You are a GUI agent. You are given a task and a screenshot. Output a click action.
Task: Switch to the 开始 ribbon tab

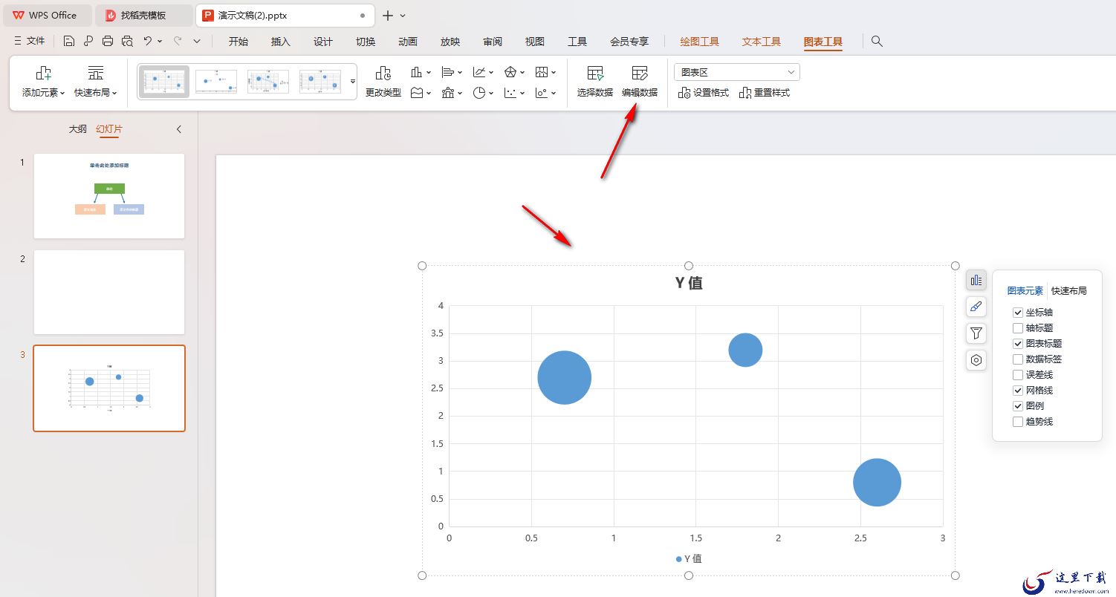(x=239, y=42)
